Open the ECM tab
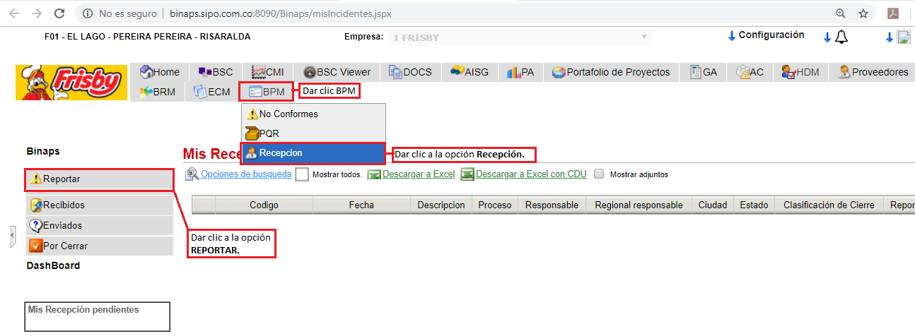915x336 pixels. [x=211, y=92]
